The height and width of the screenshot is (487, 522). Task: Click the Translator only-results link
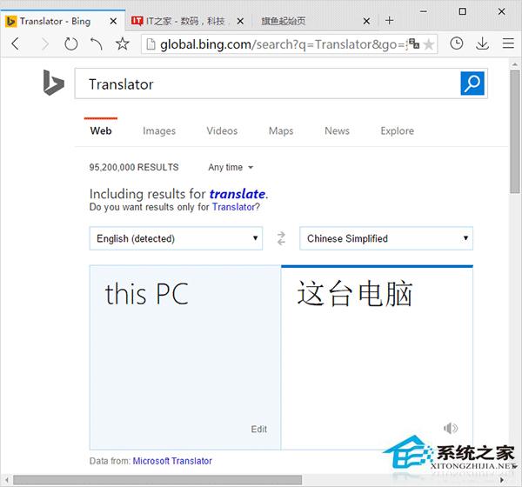tap(234, 207)
